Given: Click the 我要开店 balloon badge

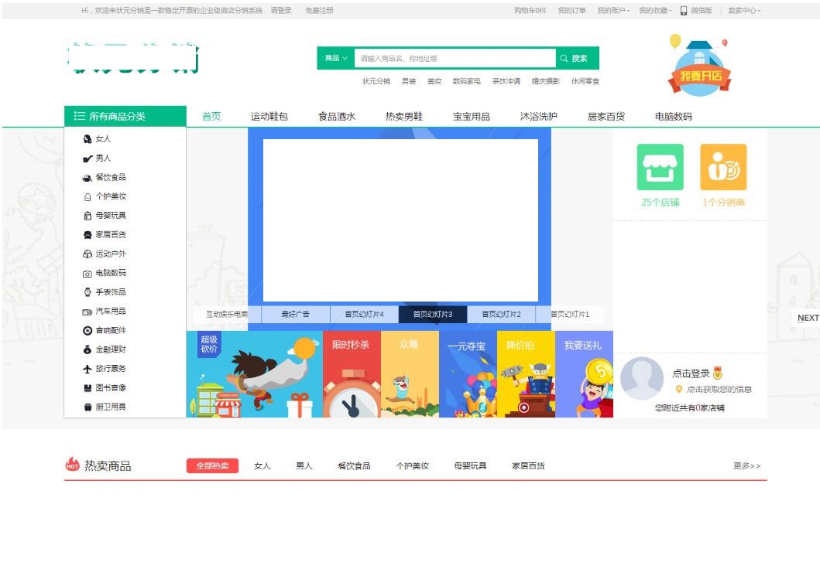Looking at the screenshot, I should 698,66.
